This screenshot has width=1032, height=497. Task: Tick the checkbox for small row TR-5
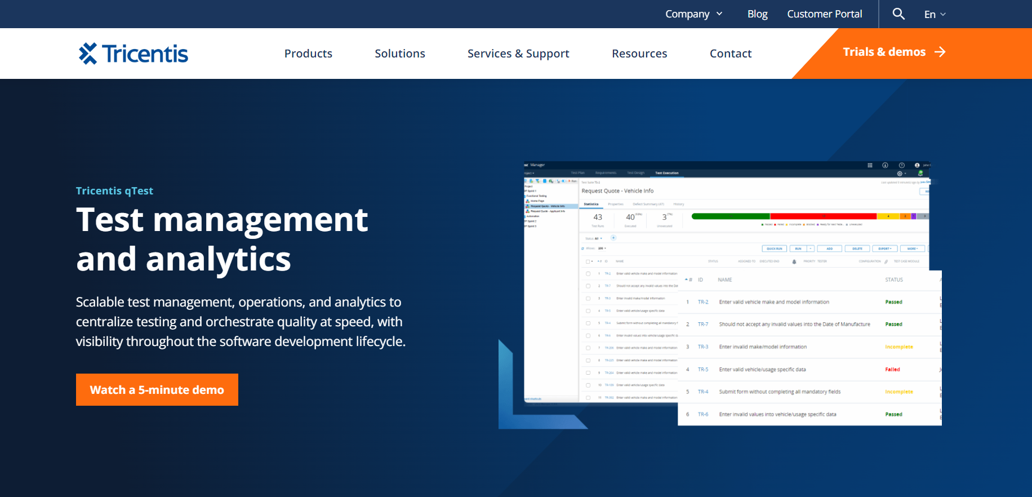click(588, 310)
